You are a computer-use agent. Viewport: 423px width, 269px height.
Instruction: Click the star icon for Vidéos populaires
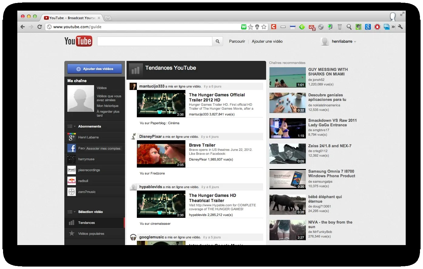coord(72,234)
